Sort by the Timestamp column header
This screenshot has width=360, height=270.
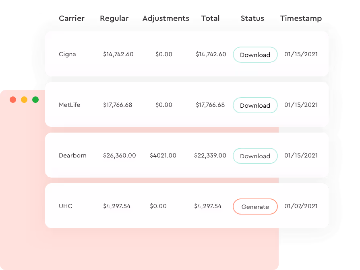coord(301,18)
